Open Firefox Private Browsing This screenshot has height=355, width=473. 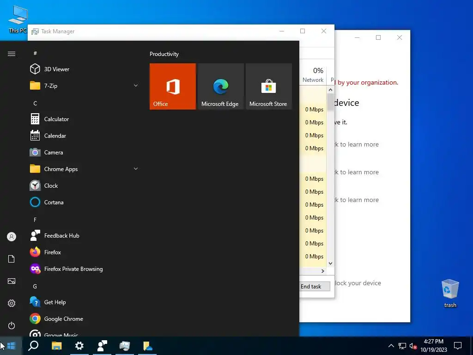click(85, 269)
